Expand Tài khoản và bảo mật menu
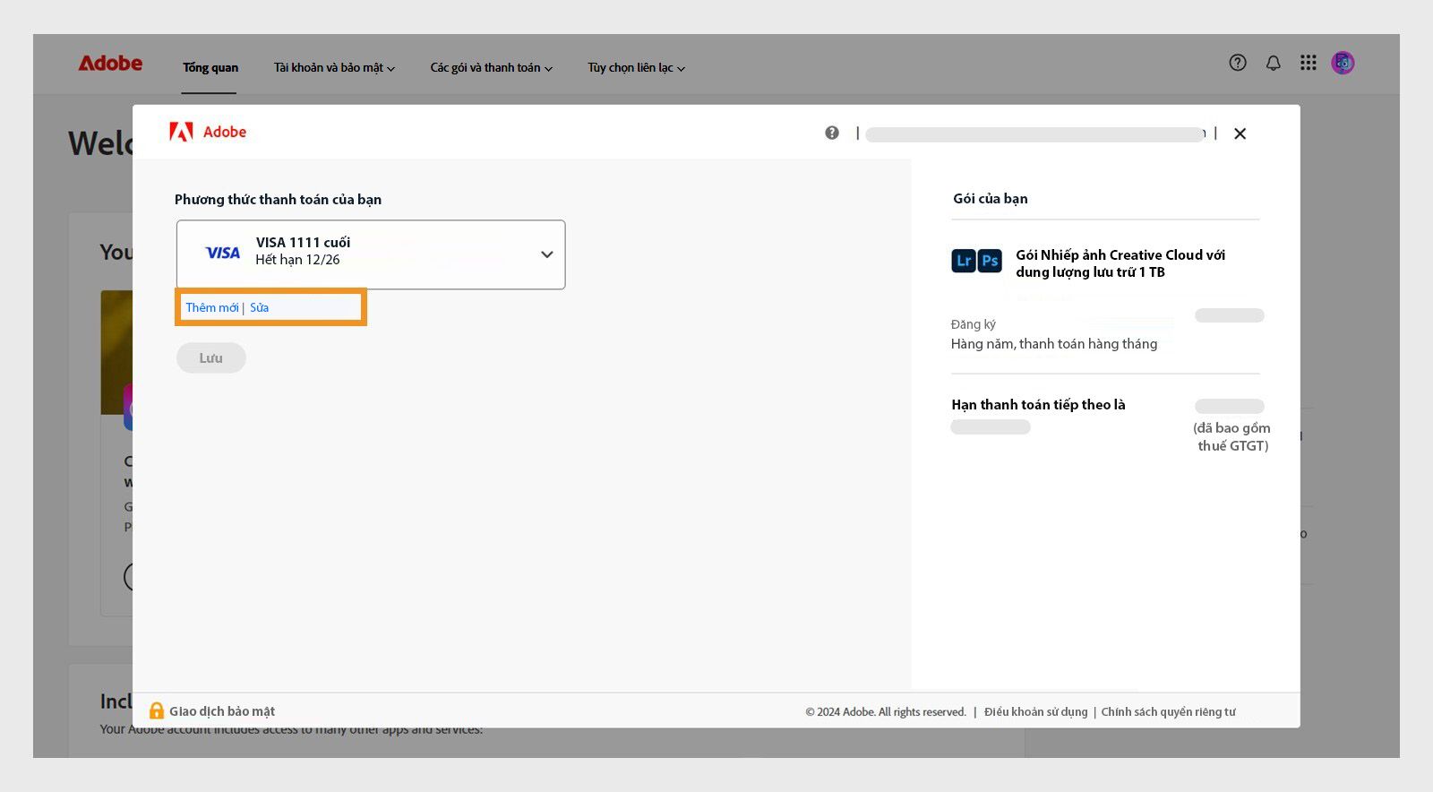This screenshot has width=1433, height=792. (x=334, y=68)
